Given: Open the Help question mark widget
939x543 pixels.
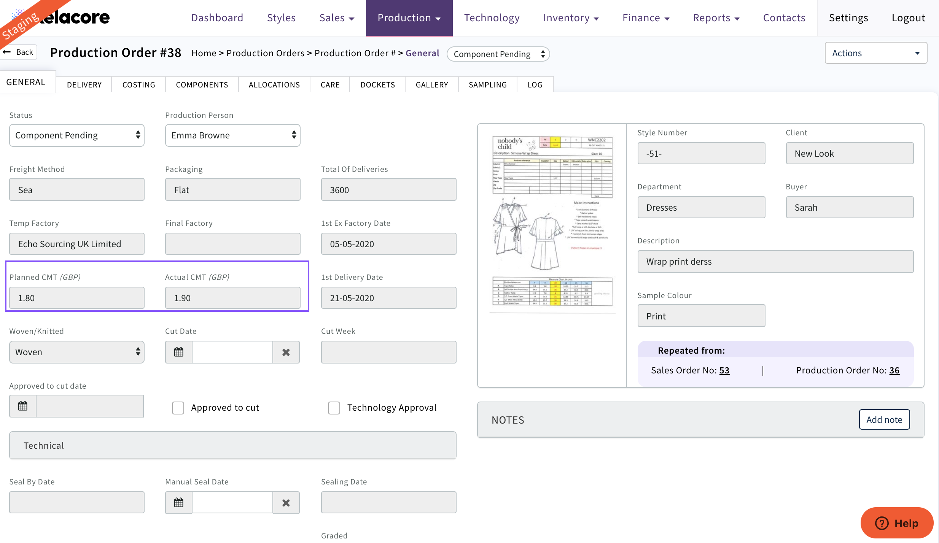Looking at the screenshot, I should pyautogui.click(x=897, y=523).
